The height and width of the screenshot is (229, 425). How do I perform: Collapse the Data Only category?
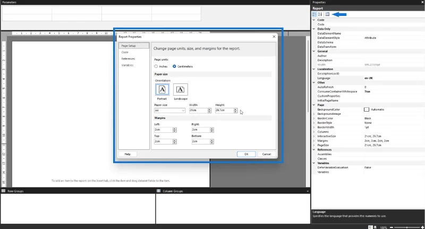(314, 29)
